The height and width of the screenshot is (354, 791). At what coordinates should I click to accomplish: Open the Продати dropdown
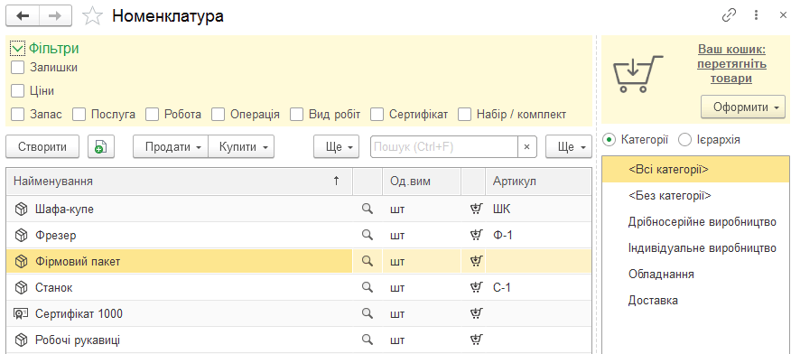coord(171,146)
